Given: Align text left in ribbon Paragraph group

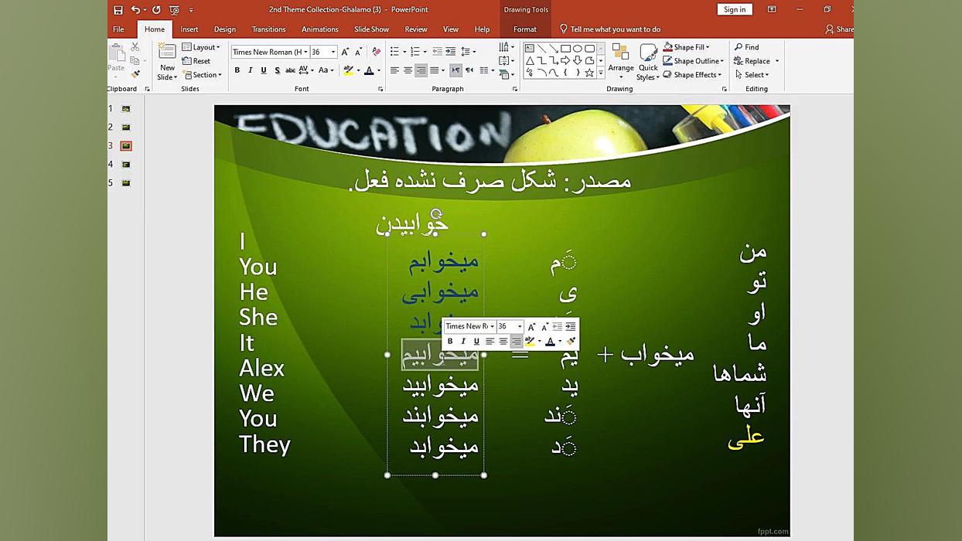Looking at the screenshot, I should 394,70.
